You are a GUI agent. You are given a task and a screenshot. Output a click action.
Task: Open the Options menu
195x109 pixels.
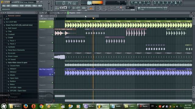(x=28, y=6)
